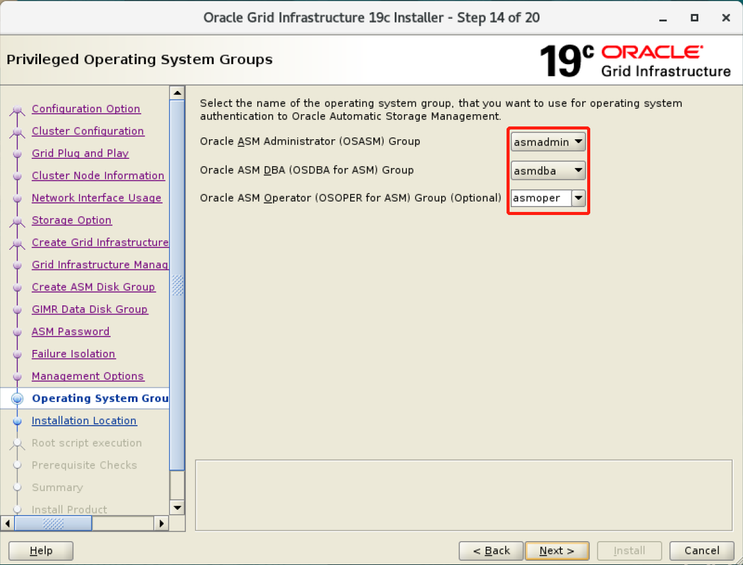Click the Operating System Groups step marker

[x=17, y=399]
